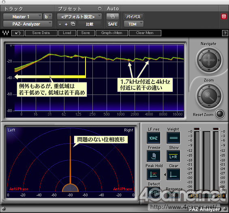This screenshot has width=229, height=213.
Task: Open the help question mark button
Action: (225, 33)
